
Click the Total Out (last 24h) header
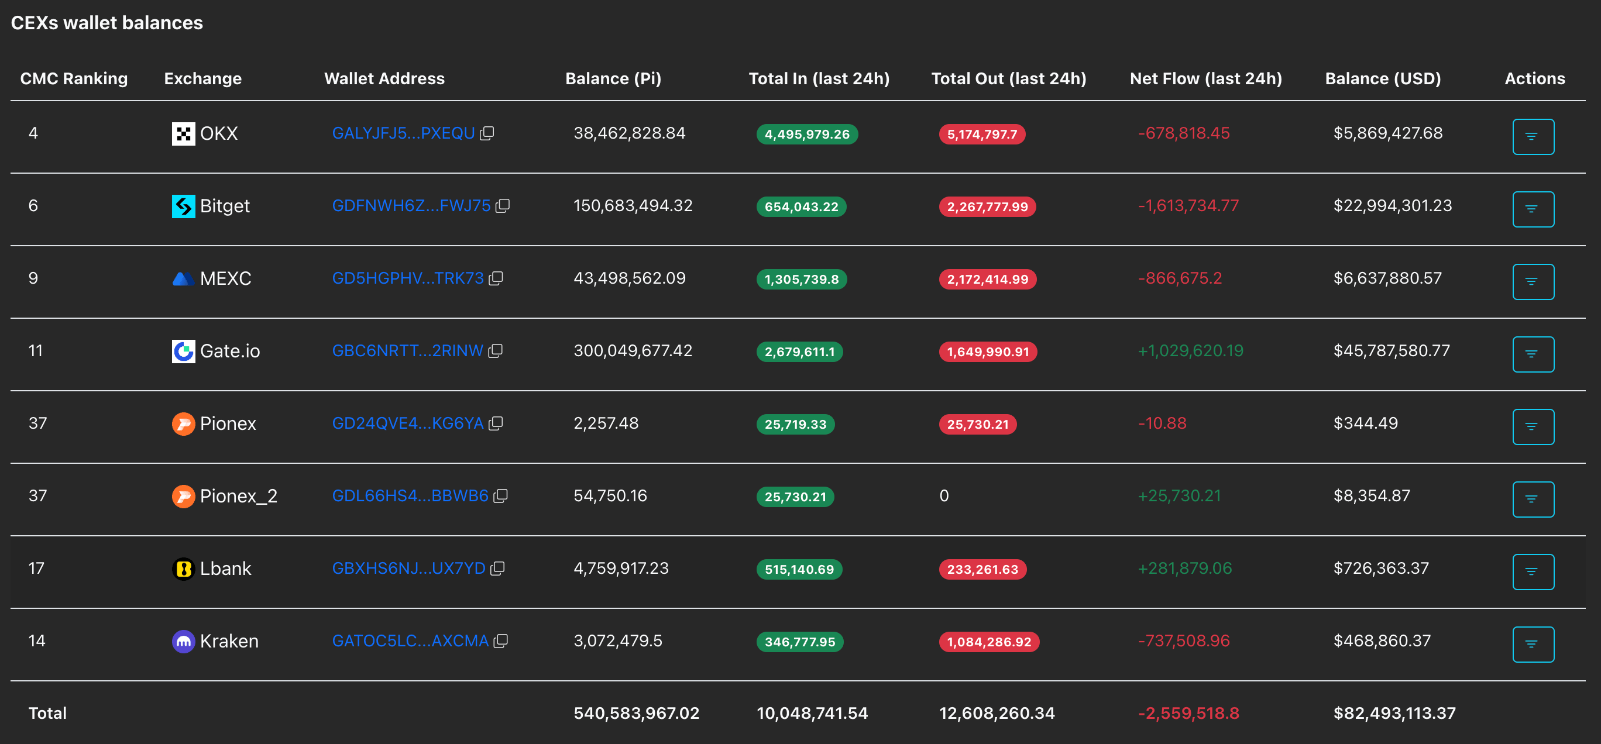click(x=1009, y=79)
